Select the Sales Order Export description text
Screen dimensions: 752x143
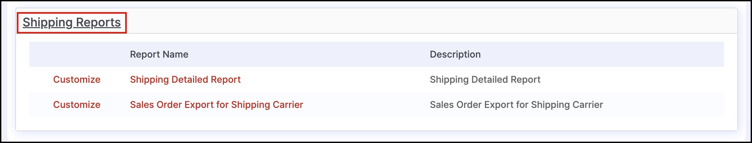(x=516, y=105)
